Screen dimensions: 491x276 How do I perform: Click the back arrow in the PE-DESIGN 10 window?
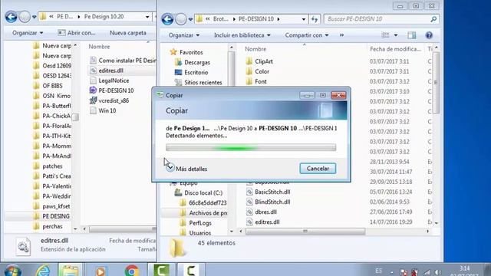(167, 19)
